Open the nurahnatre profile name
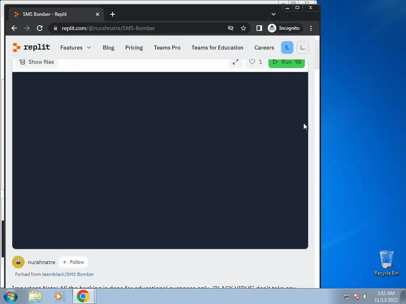 point(41,262)
